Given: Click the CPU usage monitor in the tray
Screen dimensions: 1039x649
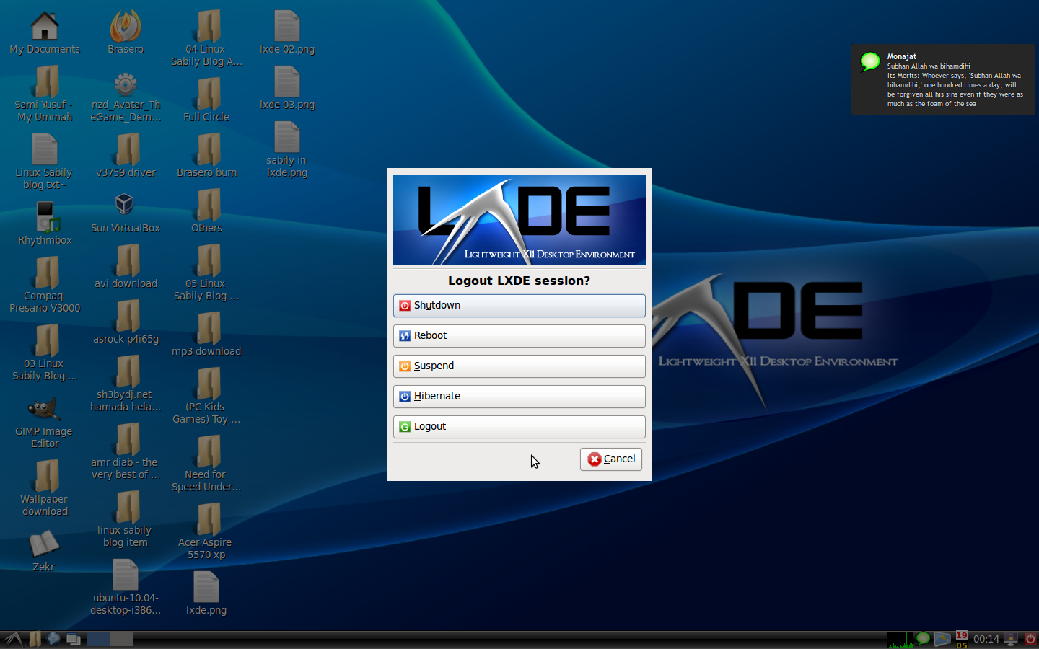Looking at the screenshot, I should (900, 639).
